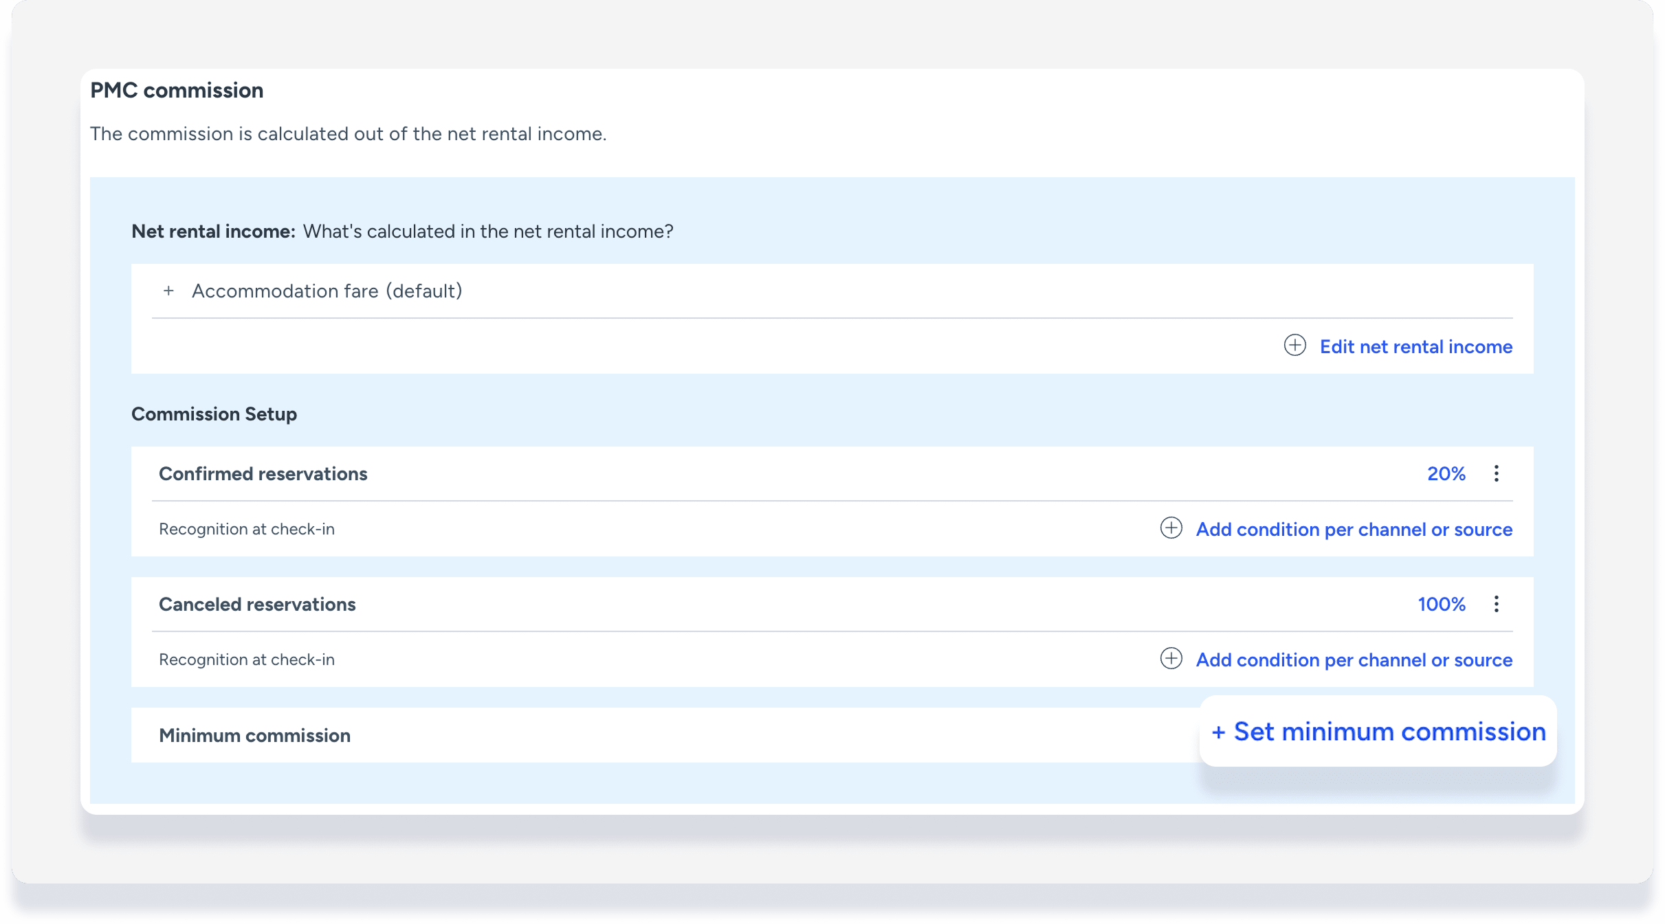Select the Canceled reservations row title
1665x924 pixels.
click(257, 605)
